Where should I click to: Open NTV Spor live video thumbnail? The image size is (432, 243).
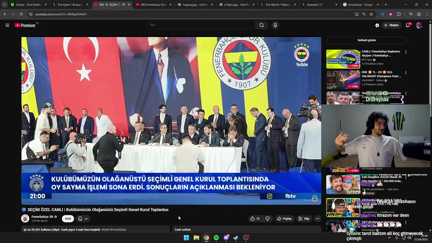coord(343,59)
